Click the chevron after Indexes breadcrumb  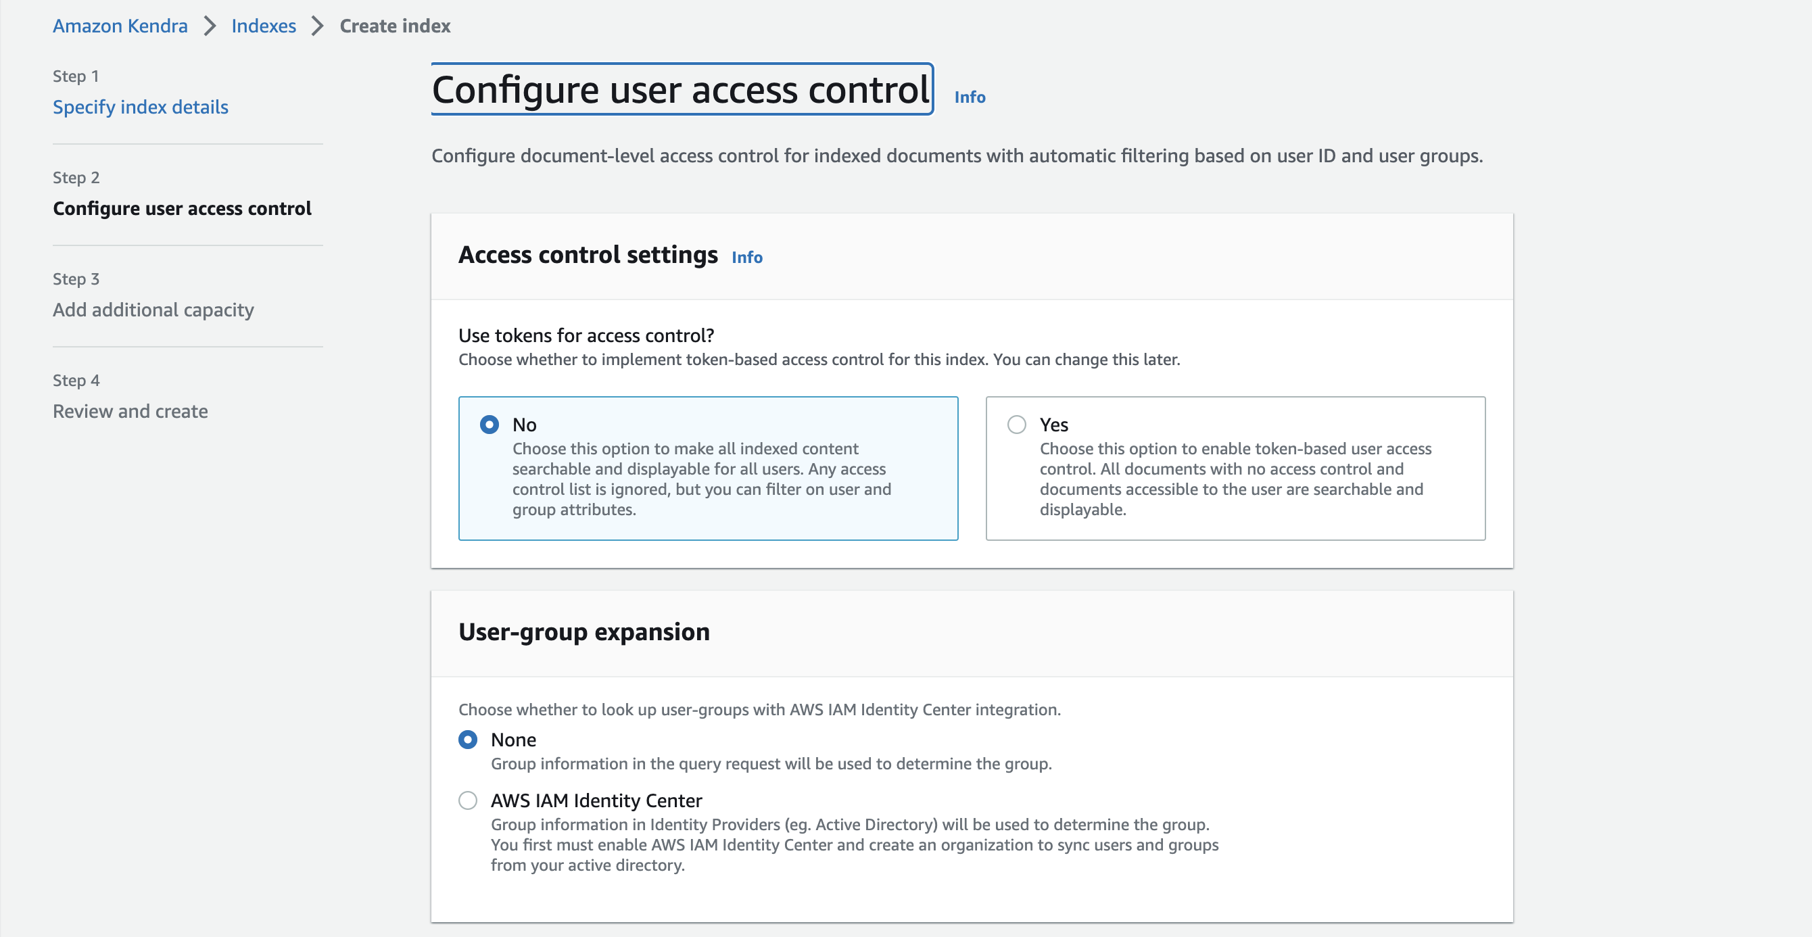(x=317, y=26)
